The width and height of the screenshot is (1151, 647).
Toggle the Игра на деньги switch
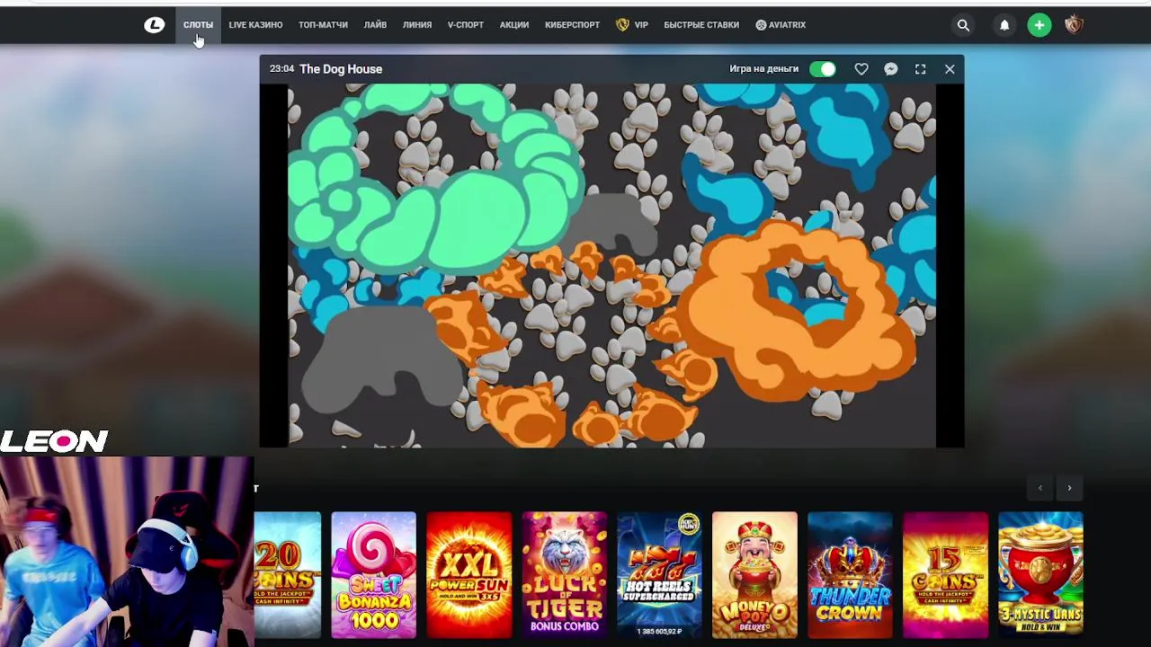(822, 69)
